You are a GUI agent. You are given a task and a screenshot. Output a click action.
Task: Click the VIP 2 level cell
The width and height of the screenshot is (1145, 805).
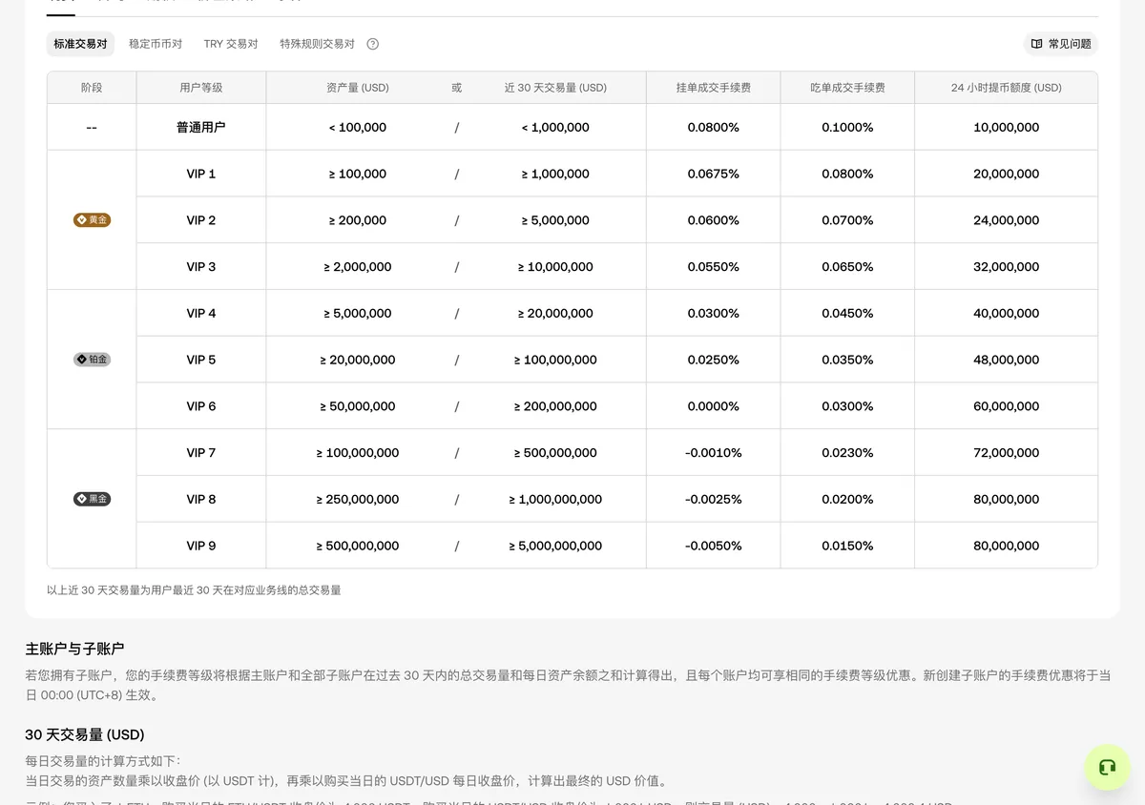[x=201, y=220]
